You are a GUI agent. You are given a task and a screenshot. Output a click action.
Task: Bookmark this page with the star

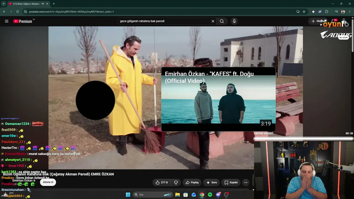tap(304, 12)
